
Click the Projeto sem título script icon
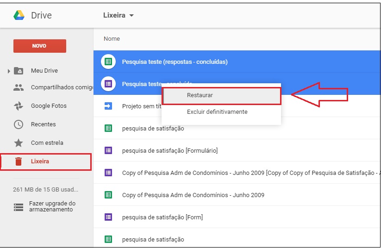[x=108, y=106]
